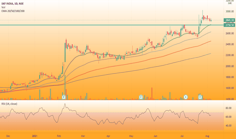Select the EMA 20/50/100/200 indicator legend
Screen dimensions: 236x139
[13, 11]
